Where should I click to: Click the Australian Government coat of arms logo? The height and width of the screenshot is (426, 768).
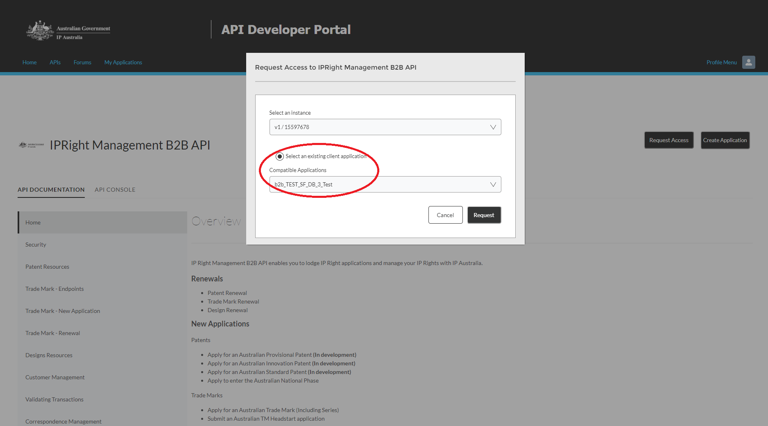coord(40,30)
